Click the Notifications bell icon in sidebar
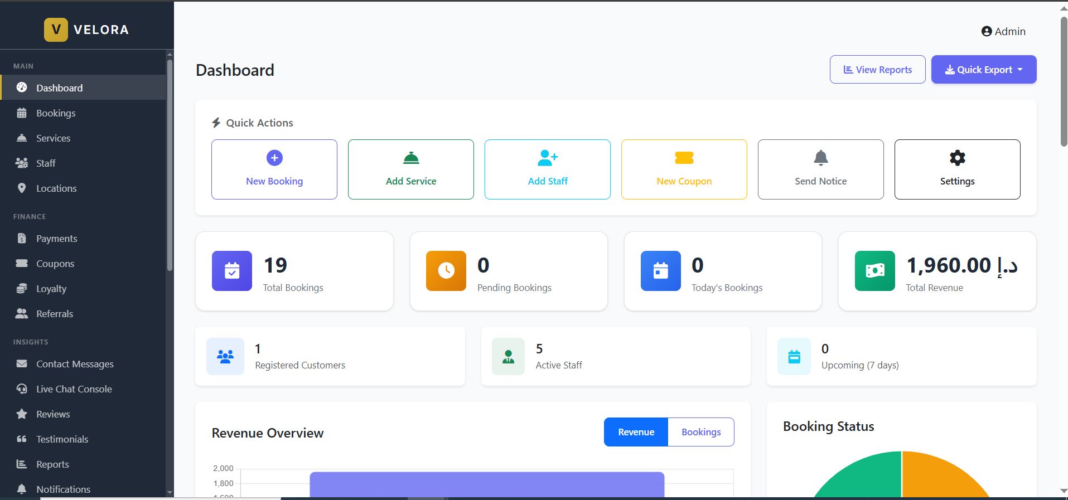1068x500 pixels. coord(22,489)
